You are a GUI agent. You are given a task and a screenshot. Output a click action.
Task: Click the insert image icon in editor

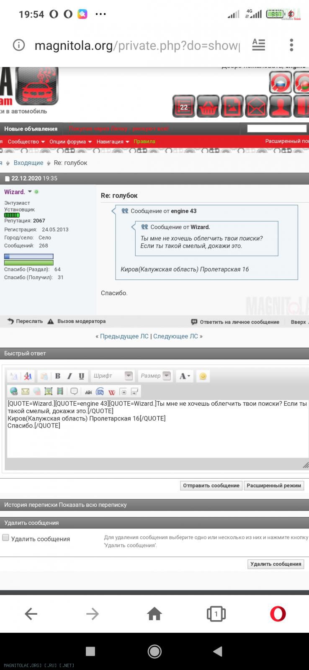49,392
